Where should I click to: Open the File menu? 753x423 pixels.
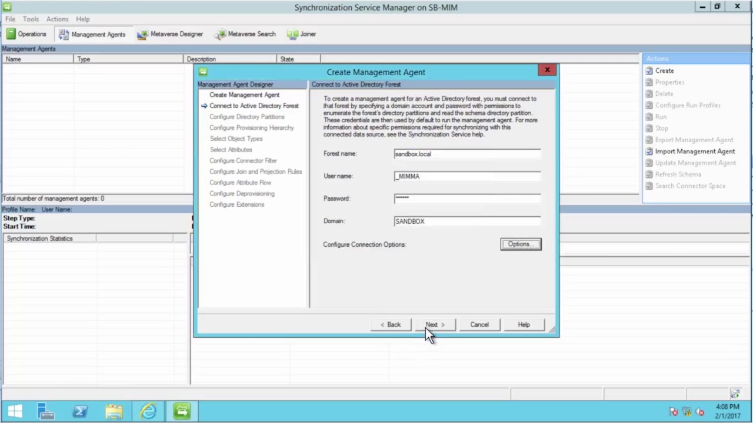(x=11, y=19)
